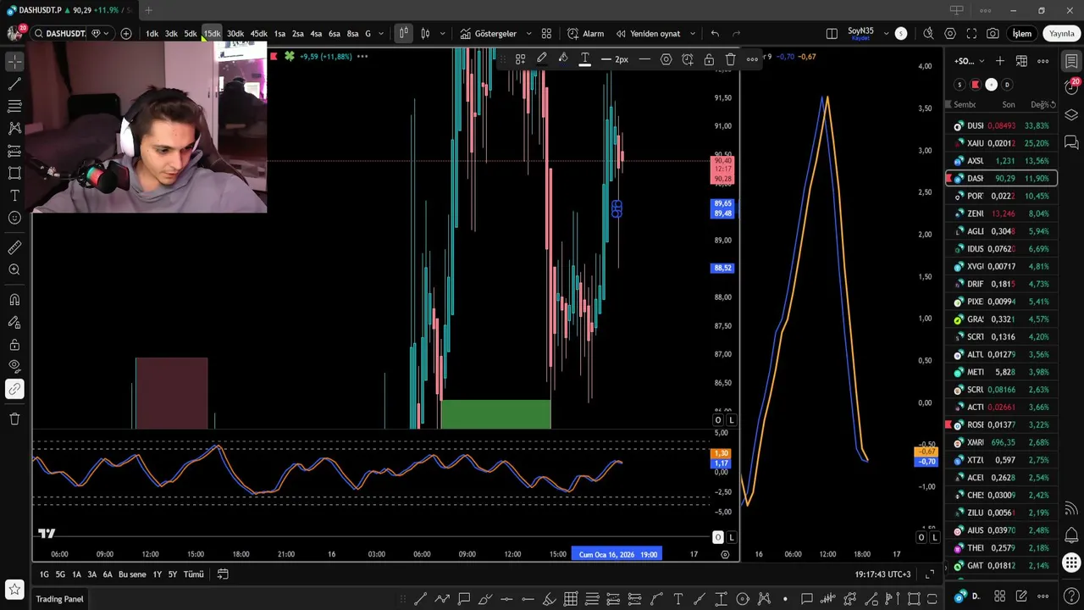Screen dimensions: 1084x610
Task: Open watchlist advanced view table icon
Action: (x=1021, y=61)
